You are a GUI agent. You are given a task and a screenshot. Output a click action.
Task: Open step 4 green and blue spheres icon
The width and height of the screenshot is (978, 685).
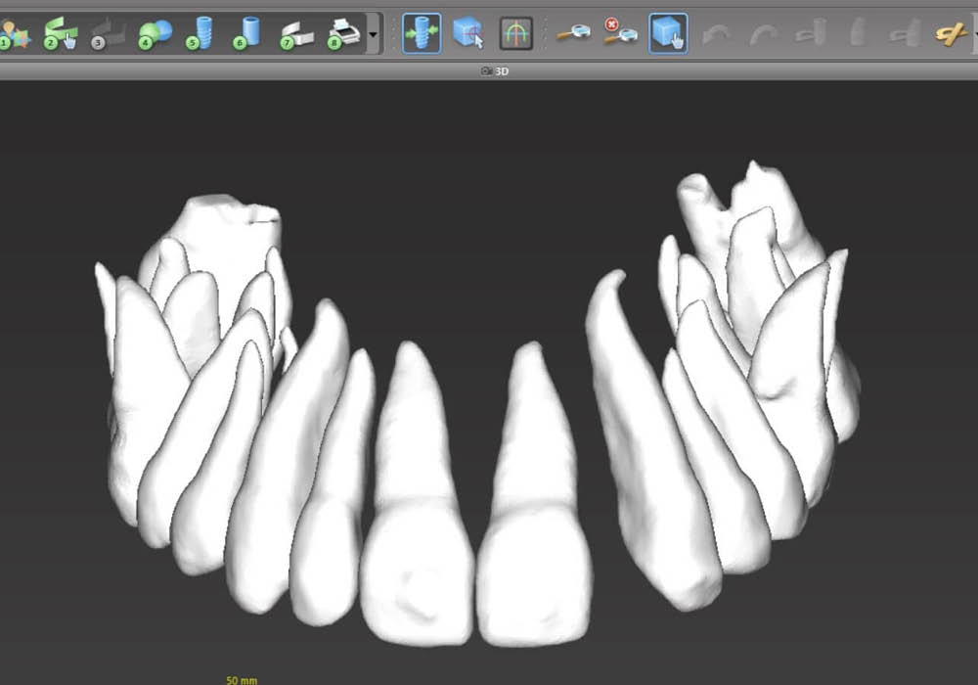click(x=155, y=34)
